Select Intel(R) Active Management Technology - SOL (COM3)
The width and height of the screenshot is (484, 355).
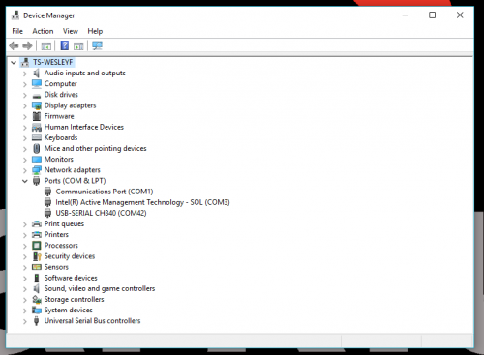(x=142, y=202)
